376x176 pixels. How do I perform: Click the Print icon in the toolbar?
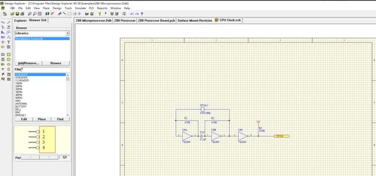[x=22, y=14]
